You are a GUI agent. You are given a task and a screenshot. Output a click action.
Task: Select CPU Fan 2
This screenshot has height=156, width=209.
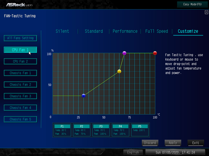(x=20, y=61)
